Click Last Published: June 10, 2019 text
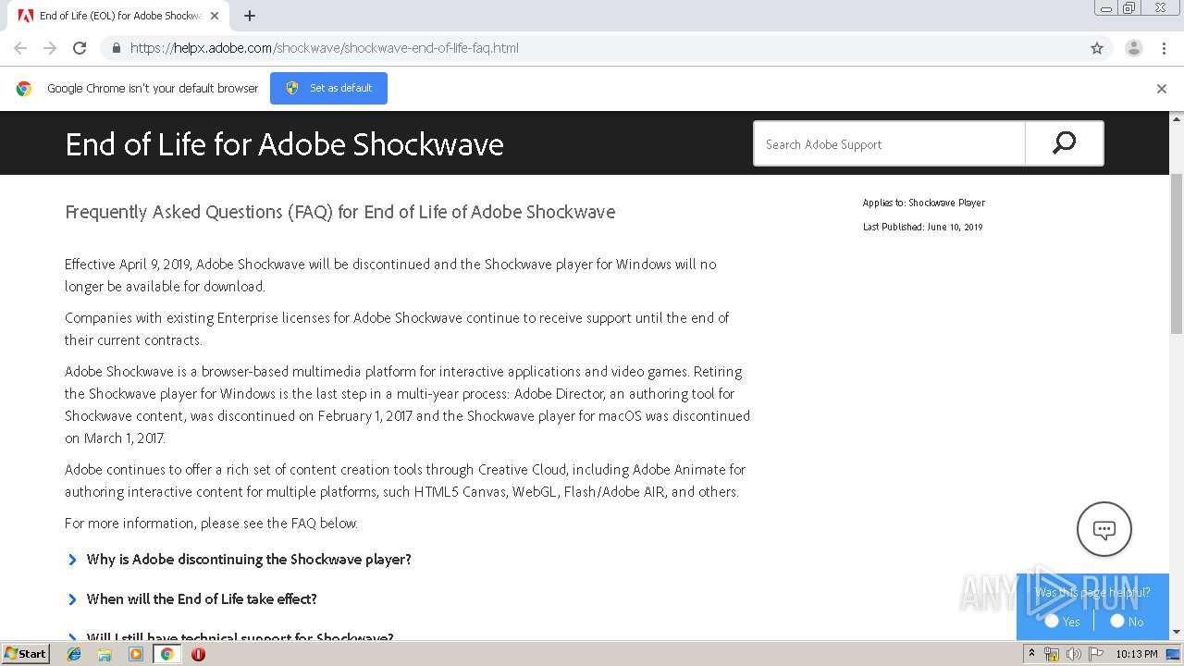 [922, 227]
